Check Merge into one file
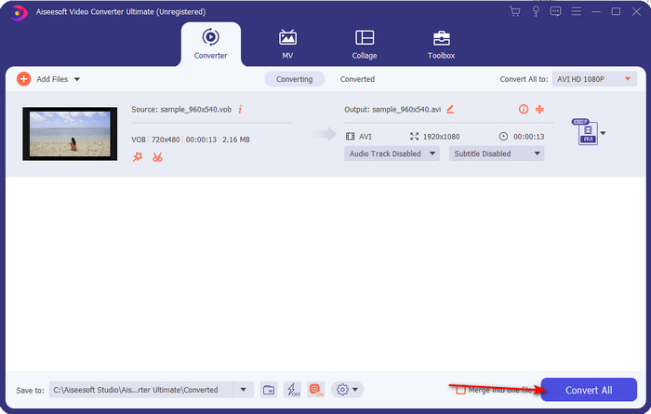The image size is (651, 414). pos(460,390)
